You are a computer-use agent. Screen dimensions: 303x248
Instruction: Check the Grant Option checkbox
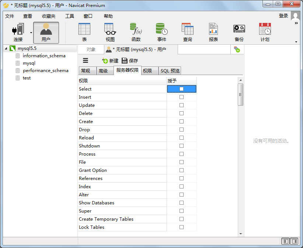(181, 170)
